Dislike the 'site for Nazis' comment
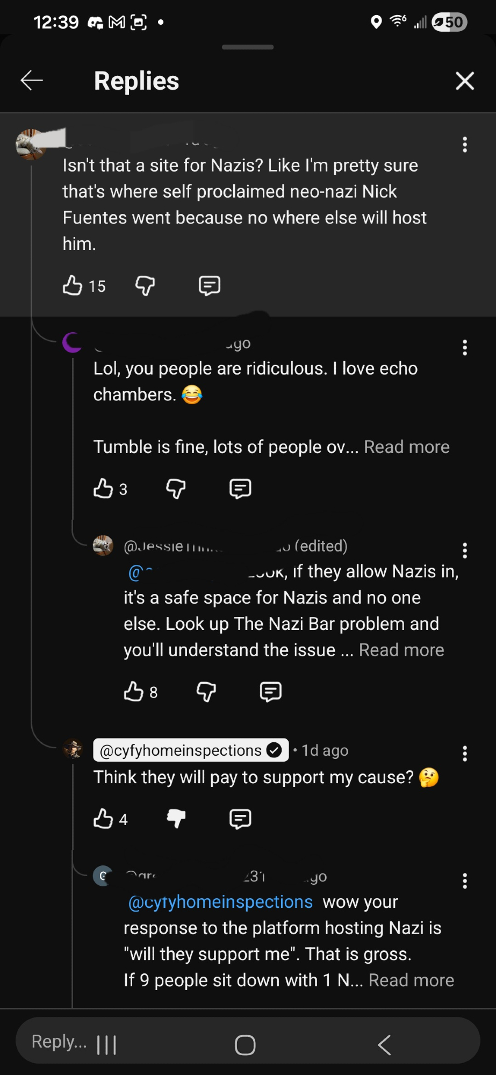 pos(145,285)
